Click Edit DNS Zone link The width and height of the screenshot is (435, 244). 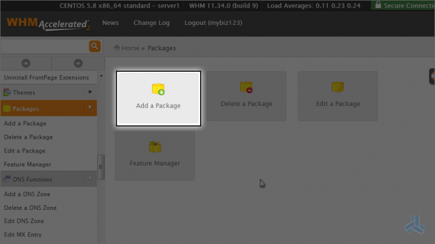pyautogui.click(x=24, y=221)
